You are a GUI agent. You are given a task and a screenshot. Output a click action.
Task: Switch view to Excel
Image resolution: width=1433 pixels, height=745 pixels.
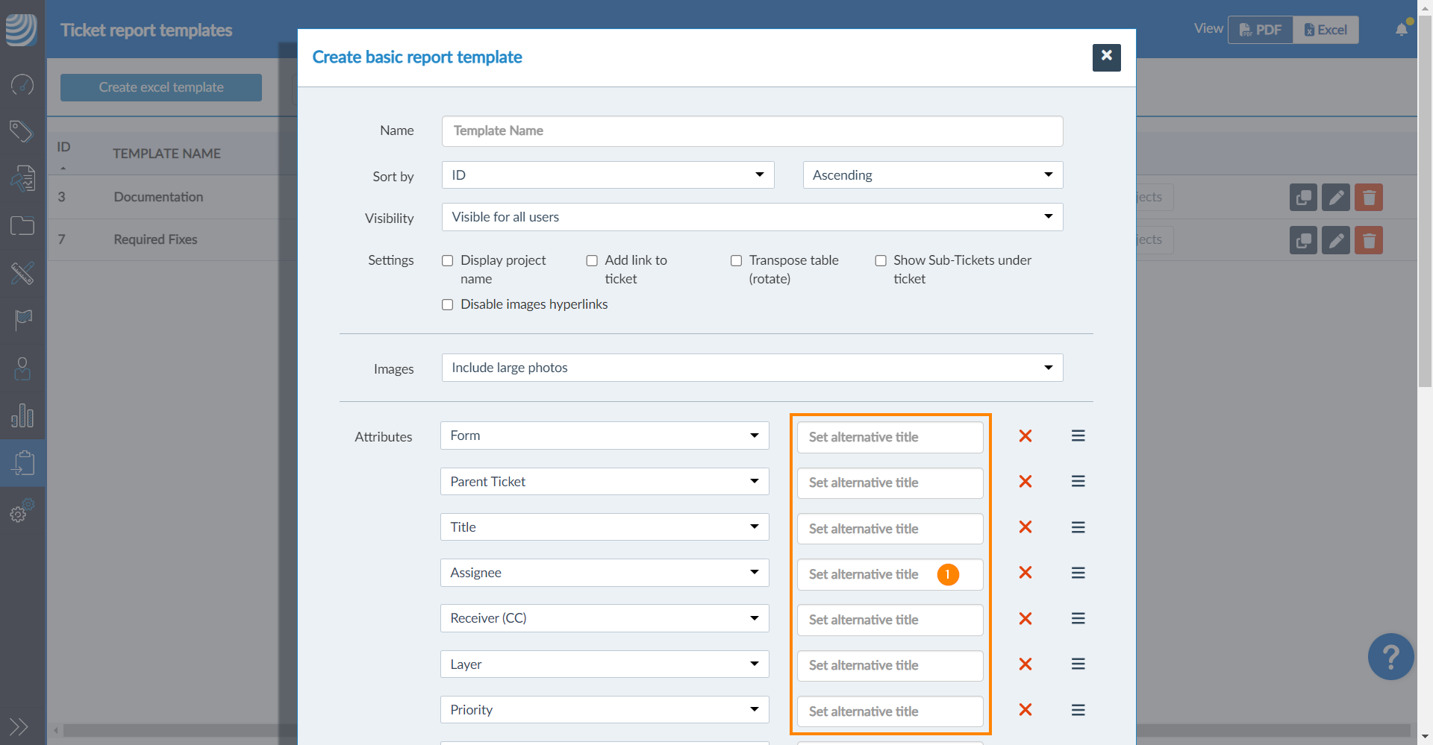(x=1326, y=30)
